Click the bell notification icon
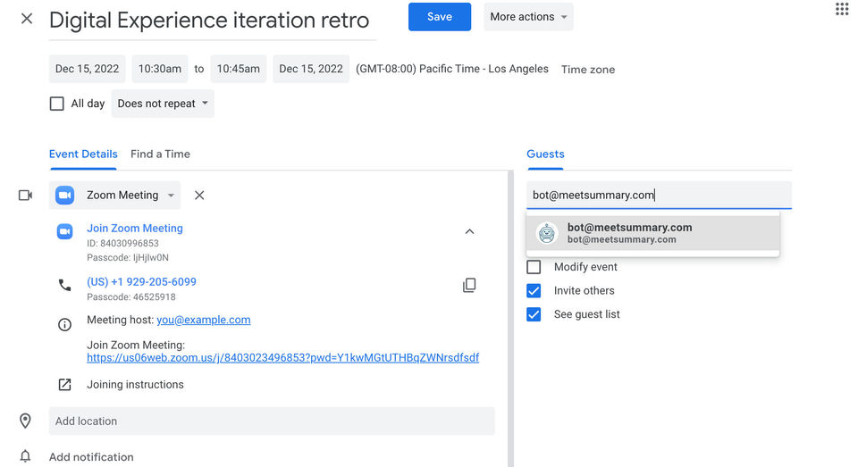 pos(25,456)
